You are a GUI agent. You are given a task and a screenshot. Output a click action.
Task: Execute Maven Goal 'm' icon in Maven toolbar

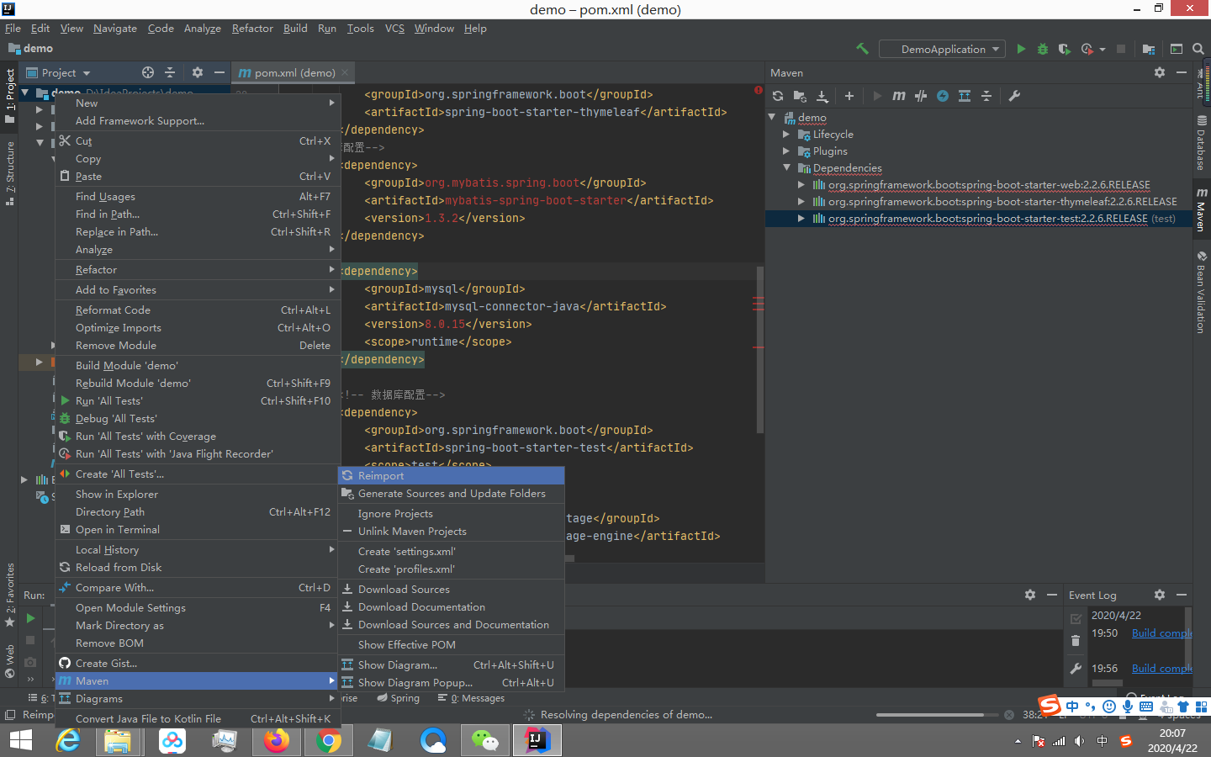899,96
